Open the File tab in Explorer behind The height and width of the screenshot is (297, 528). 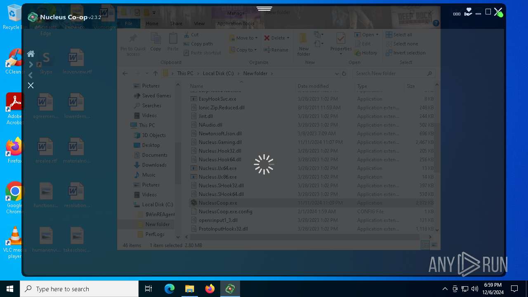129,24
